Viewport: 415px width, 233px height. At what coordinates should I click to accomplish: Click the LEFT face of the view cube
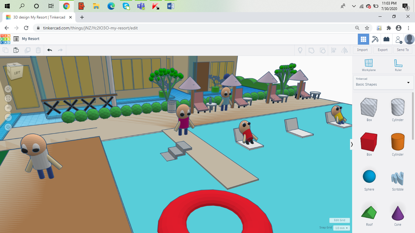point(17,73)
